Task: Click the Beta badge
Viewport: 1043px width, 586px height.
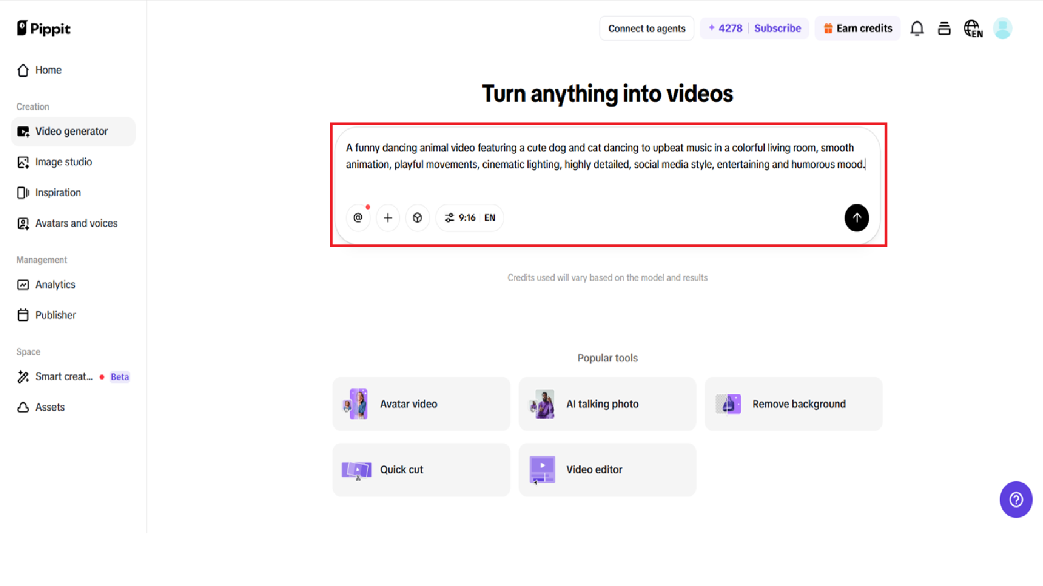Action: pyautogui.click(x=119, y=377)
